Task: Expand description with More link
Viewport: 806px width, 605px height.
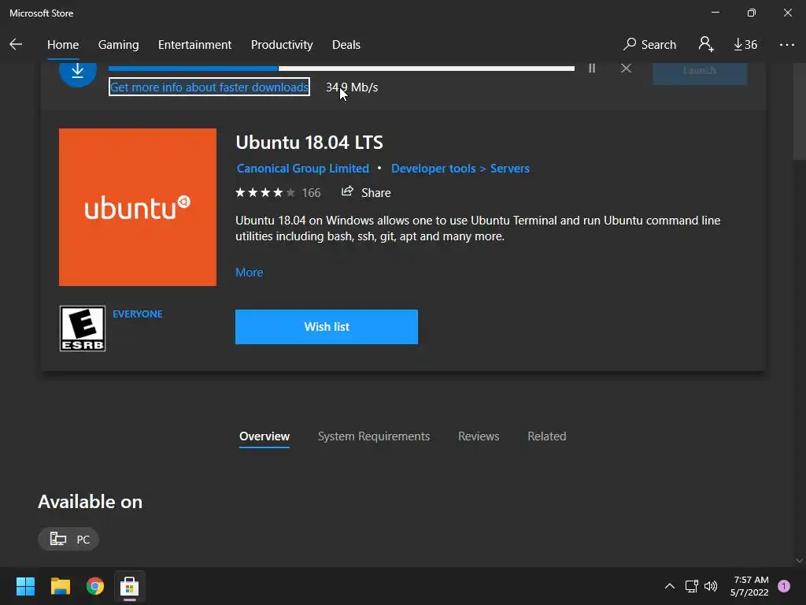Action: point(250,272)
